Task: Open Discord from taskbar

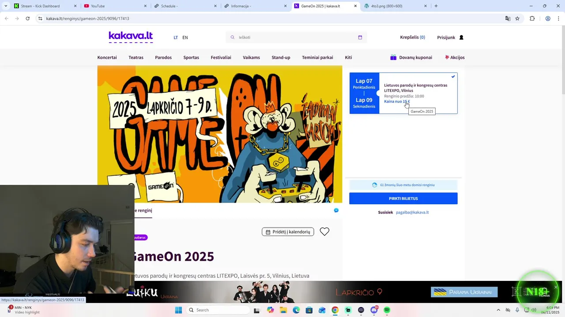Action: click(374, 310)
